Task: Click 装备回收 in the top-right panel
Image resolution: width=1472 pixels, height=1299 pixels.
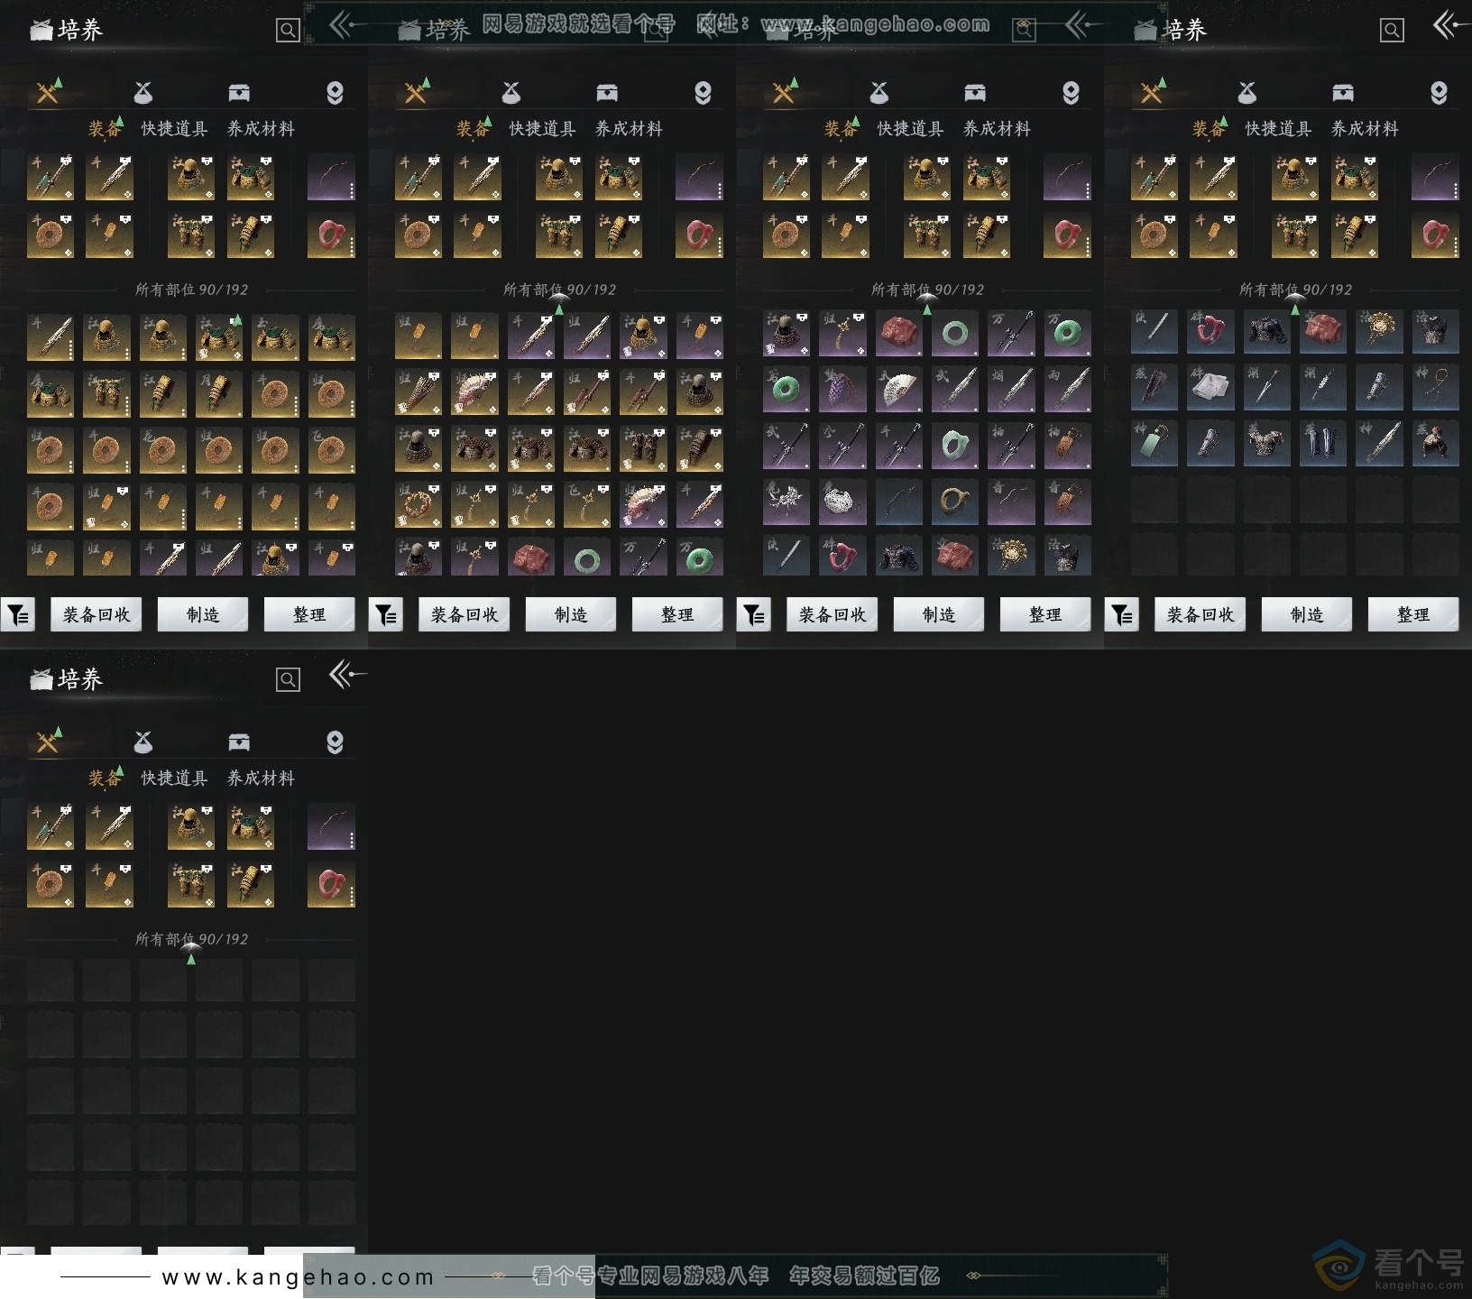Action: point(1201,614)
